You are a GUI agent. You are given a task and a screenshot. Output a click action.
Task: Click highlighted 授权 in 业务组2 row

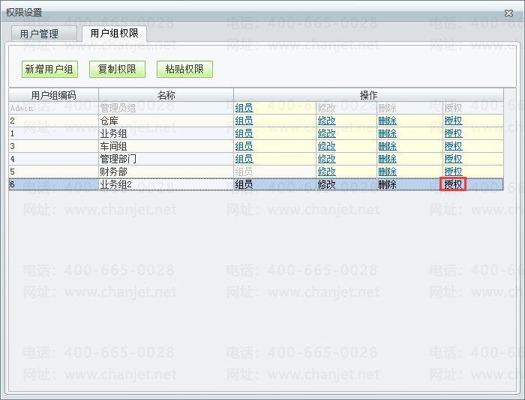click(453, 184)
